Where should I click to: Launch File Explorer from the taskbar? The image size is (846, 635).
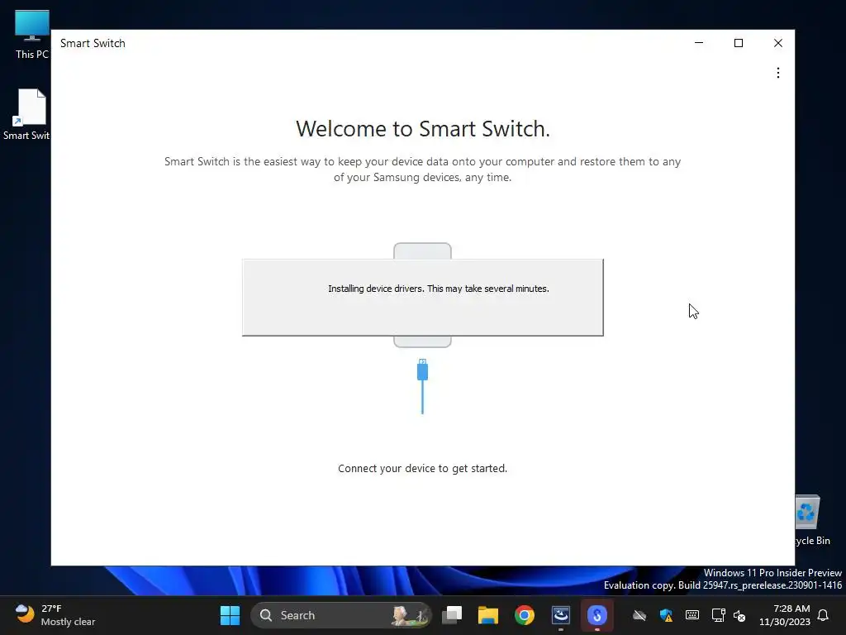coord(487,615)
